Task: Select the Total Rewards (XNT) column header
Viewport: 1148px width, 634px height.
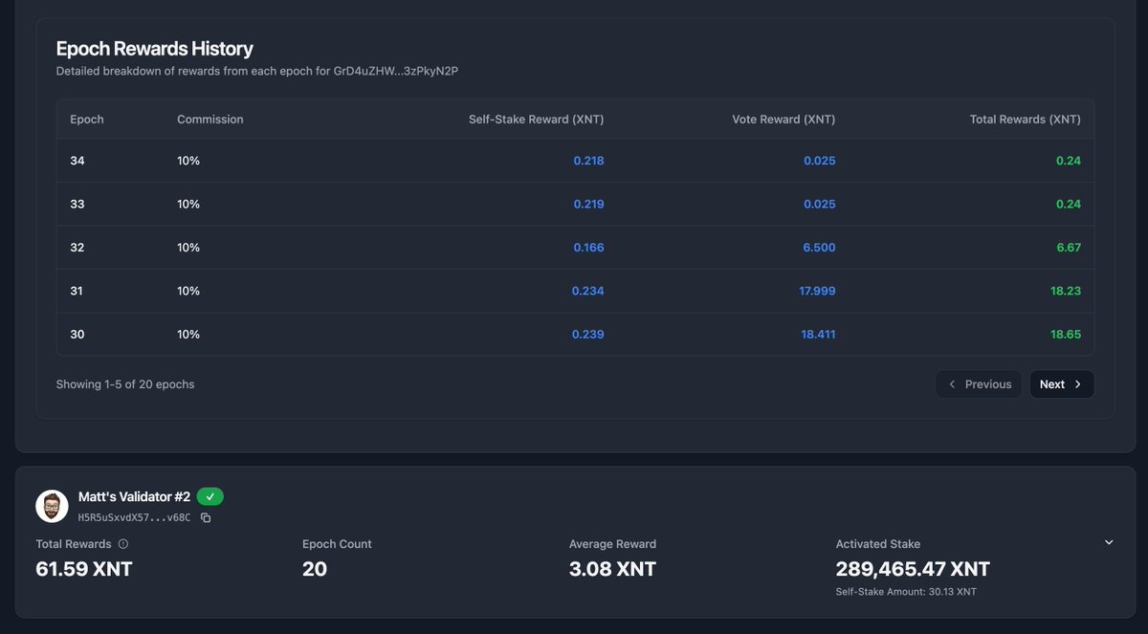Action: [1026, 120]
